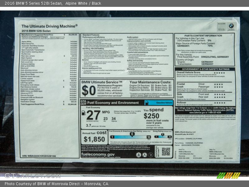Click the smartphone QR code
Viewport: 249px width, 187px height.
point(166,151)
